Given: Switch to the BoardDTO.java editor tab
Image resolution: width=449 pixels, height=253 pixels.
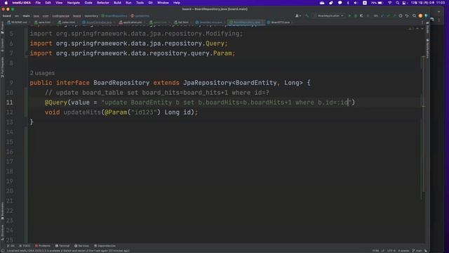Looking at the screenshot, I should (x=279, y=22).
